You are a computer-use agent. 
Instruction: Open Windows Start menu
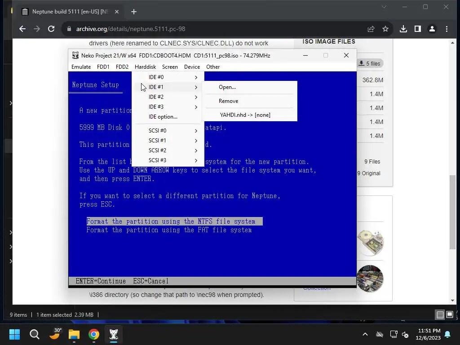[14, 334]
